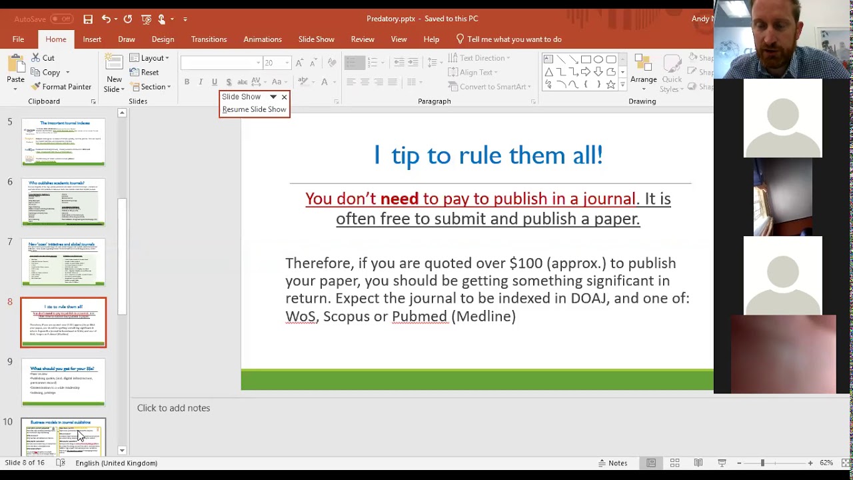Click the lightbulb Tell me search icon
This screenshot has height=480, width=853.
[460, 39]
